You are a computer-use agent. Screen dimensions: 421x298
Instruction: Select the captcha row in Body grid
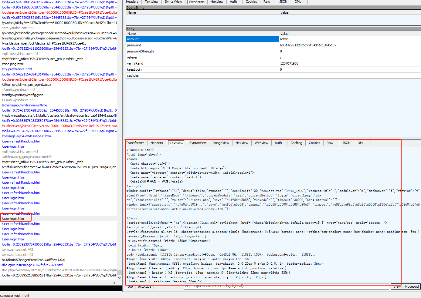coord(133,75)
